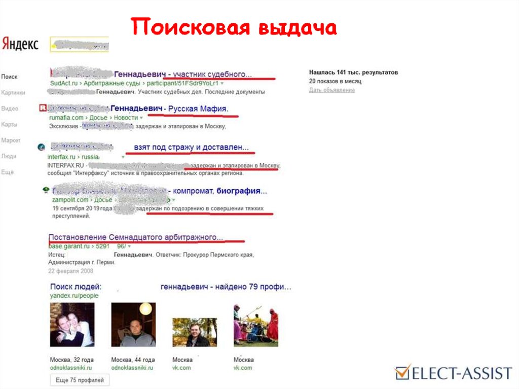Select the Поиск sidebar item
Image resolution: width=519 pixels, height=389 pixels.
click(x=9, y=77)
